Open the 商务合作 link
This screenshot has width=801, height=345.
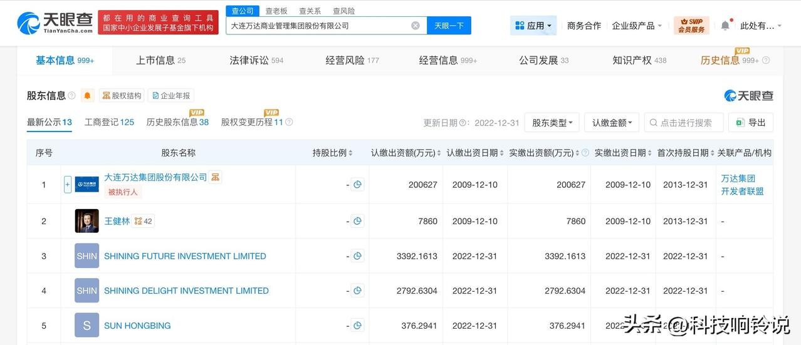point(584,26)
